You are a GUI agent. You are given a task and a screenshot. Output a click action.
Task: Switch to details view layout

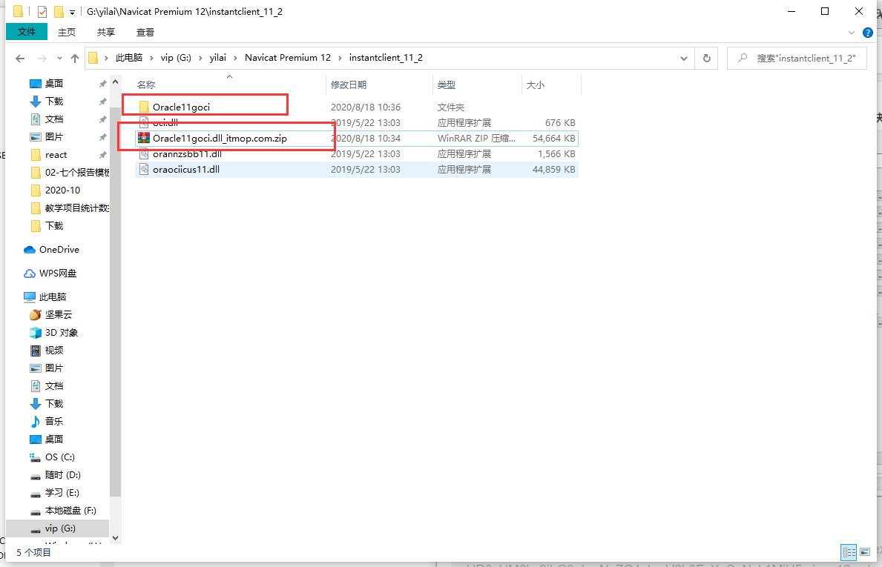click(x=849, y=552)
